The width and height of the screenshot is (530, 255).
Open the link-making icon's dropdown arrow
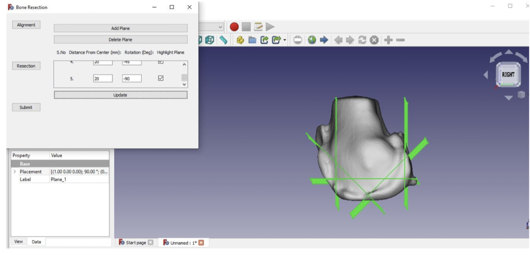[285, 40]
